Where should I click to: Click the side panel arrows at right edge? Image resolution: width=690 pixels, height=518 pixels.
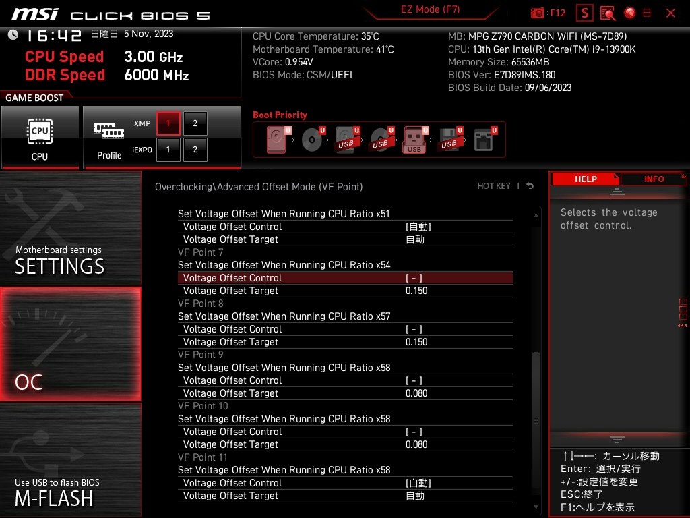pos(683,326)
